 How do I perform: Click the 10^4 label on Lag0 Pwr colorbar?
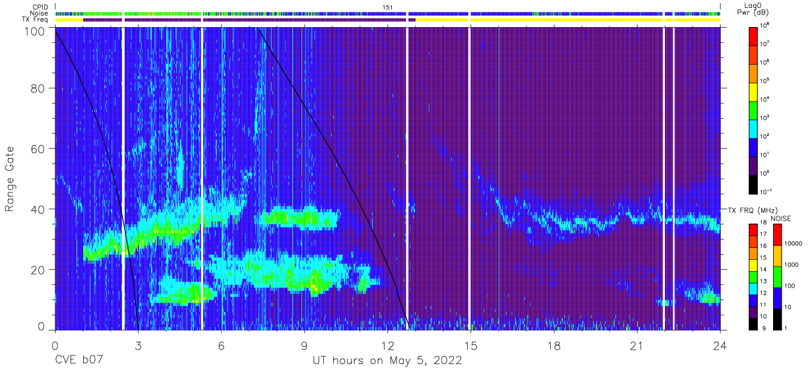click(766, 99)
